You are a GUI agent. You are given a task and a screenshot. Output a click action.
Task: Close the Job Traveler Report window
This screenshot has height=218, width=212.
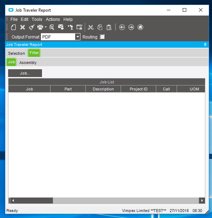coord(201,10)
